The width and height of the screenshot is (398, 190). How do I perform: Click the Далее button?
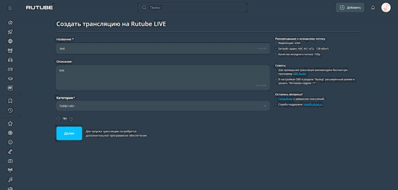point(69,133)
